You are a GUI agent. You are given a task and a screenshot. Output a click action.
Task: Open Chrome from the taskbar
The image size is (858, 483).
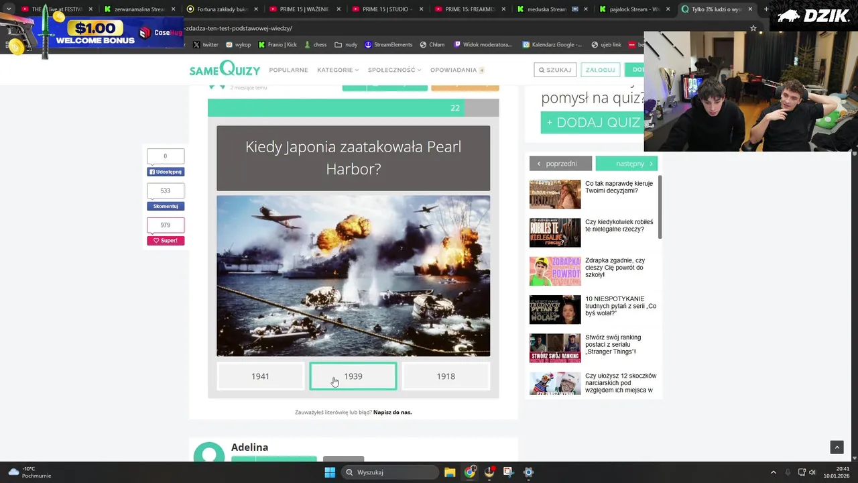[470, 472]
